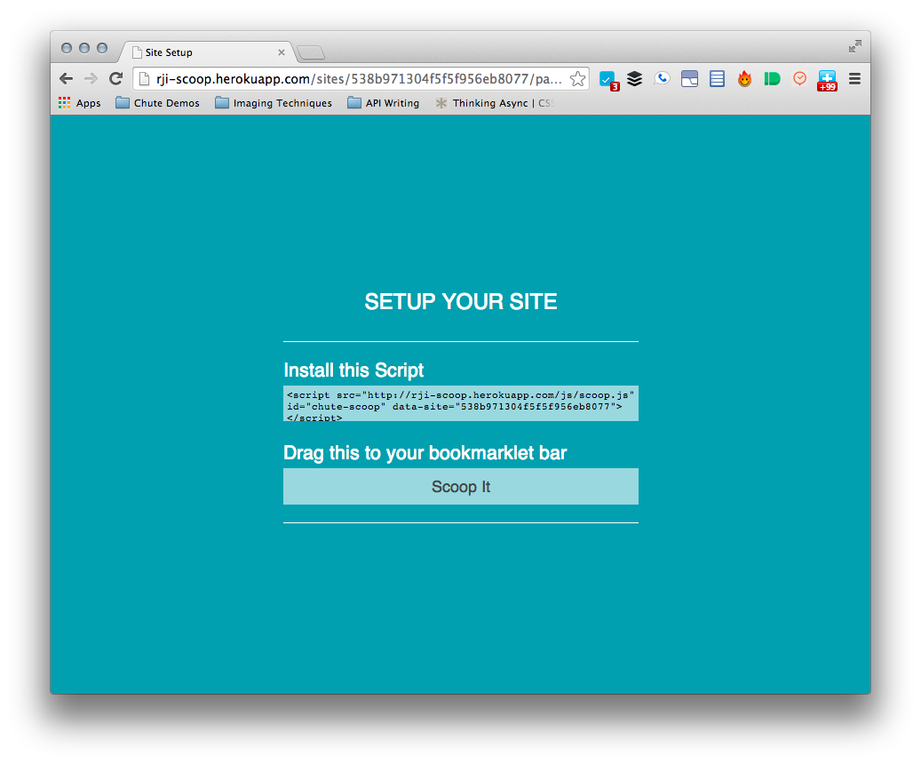
Task: Click the Drag this to your bookmarklet bar heading
Action: click(425, 453)
